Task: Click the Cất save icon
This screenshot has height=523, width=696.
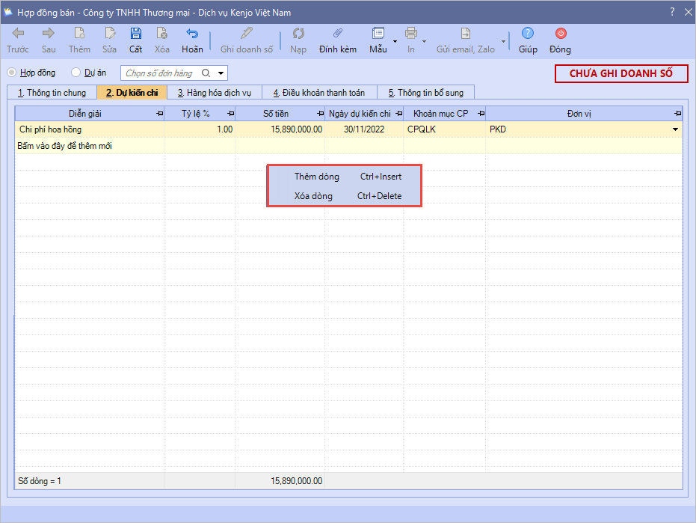Action: tap(135, 34)
